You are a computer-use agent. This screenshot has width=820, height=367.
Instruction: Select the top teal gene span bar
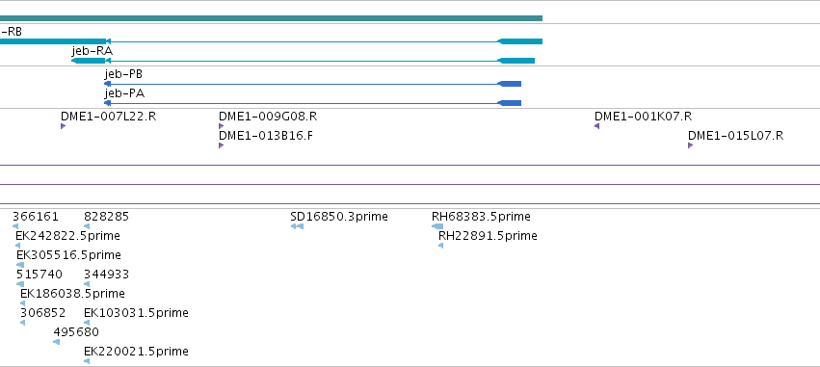click(271, 18)
